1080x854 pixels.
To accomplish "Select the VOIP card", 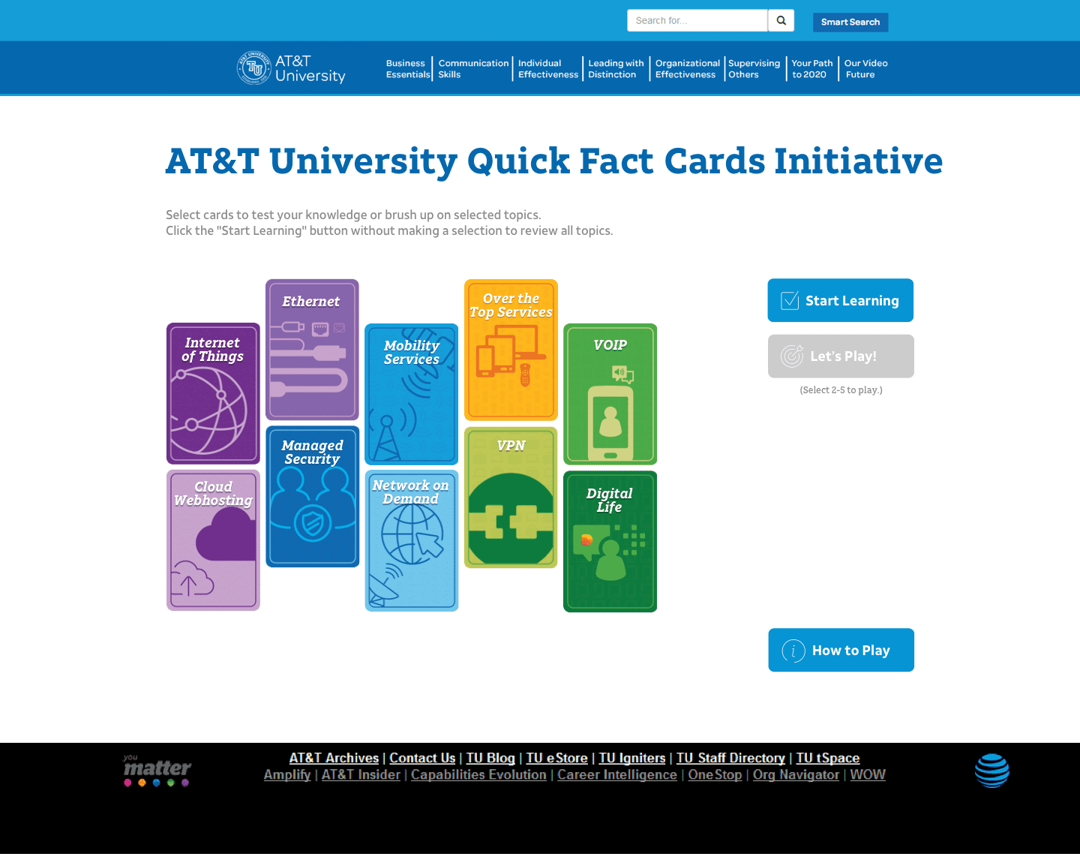I will [x=610, y=394].
